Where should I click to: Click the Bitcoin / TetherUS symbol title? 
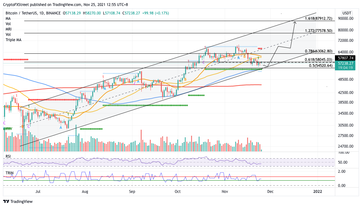[21, 13]
